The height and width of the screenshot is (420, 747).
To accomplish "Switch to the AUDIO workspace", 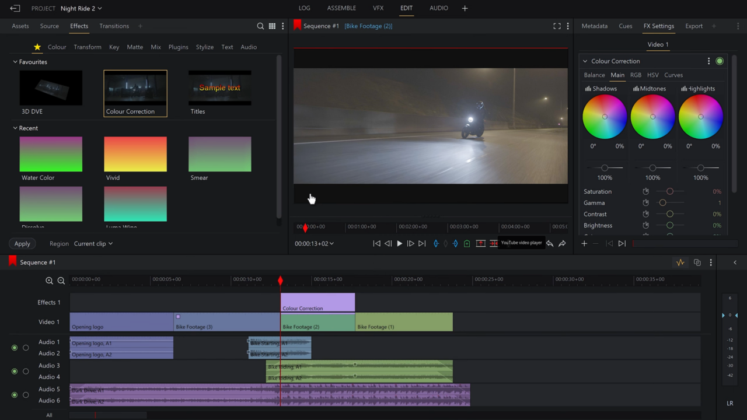I will click(x=439, y=8).
